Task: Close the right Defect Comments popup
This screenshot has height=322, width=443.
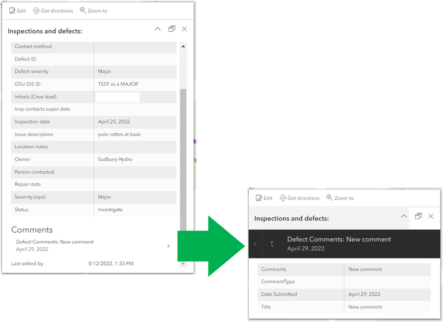Action: (431, 216)
